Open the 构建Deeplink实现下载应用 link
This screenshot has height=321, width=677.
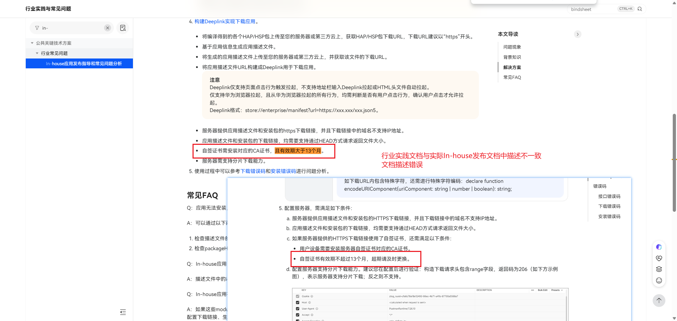225,21
